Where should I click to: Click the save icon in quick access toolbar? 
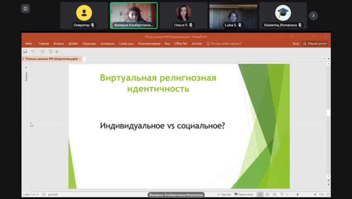(25, 51)
